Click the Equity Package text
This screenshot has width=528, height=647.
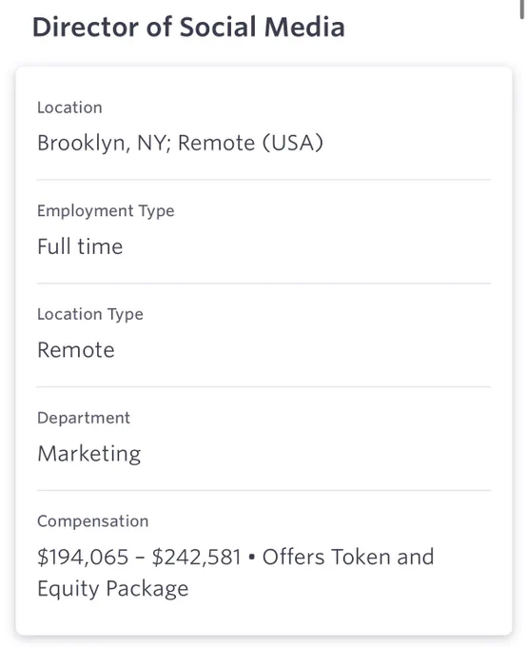click(x=112, y=589)
